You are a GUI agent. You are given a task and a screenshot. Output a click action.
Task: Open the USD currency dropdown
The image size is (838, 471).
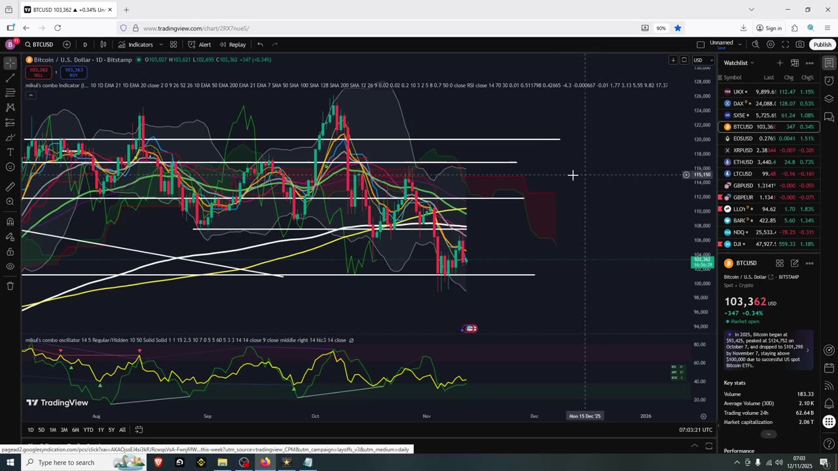click(x=702, y=60)
